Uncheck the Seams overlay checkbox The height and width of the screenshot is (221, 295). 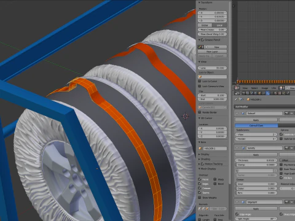pos(200,192)
